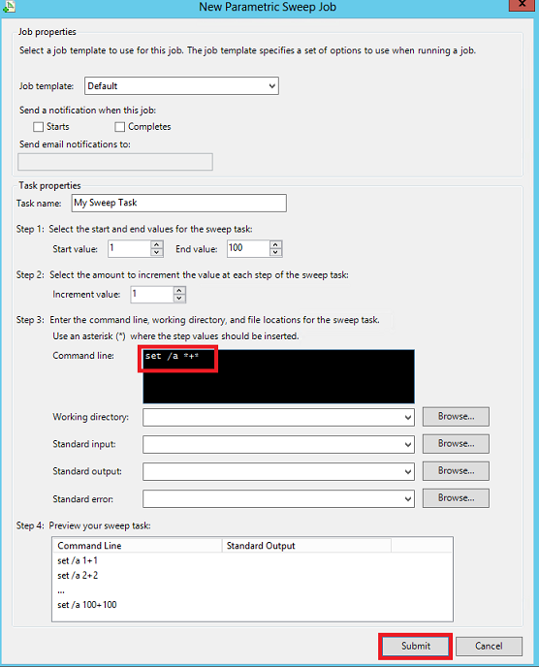
Task: Increase End value with up arrow
Action: [x=275, y=244]
